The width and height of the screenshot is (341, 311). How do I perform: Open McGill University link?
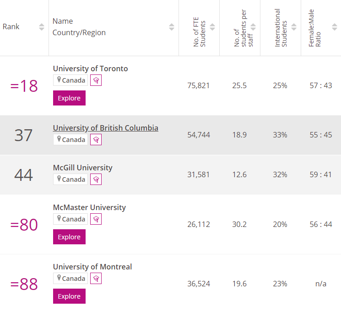[x=83, y=168]
